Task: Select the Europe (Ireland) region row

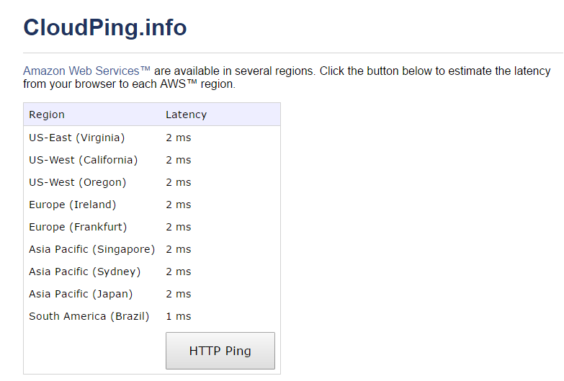Action: (x=72, y=205)
